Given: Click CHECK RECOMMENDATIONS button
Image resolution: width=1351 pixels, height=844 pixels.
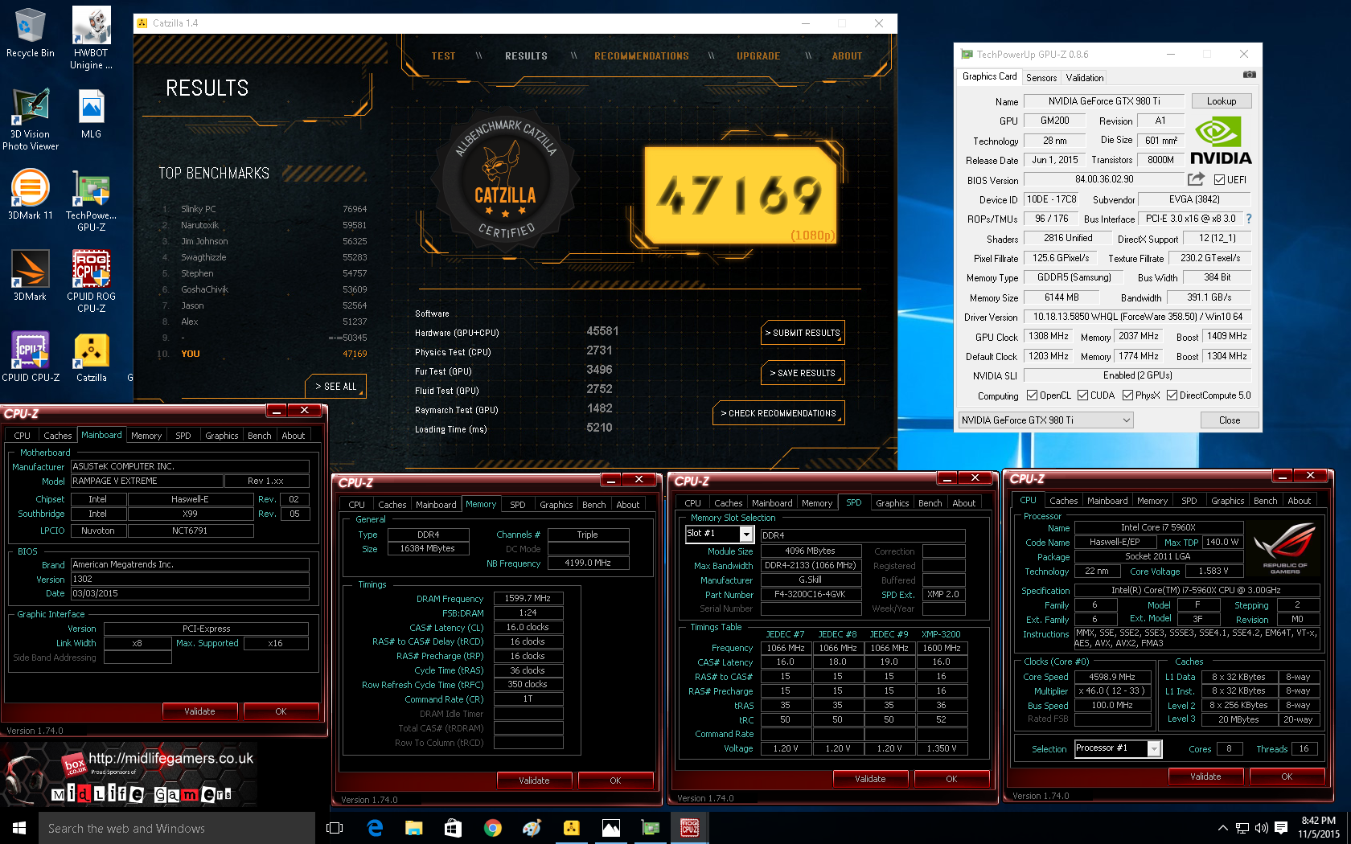Looking at the screenshot, I should tap(778, 413).
